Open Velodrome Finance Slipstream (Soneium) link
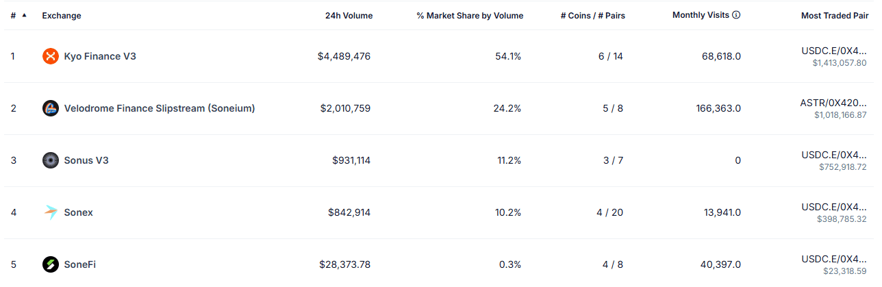Screen dimensions: 882x287 160,108
